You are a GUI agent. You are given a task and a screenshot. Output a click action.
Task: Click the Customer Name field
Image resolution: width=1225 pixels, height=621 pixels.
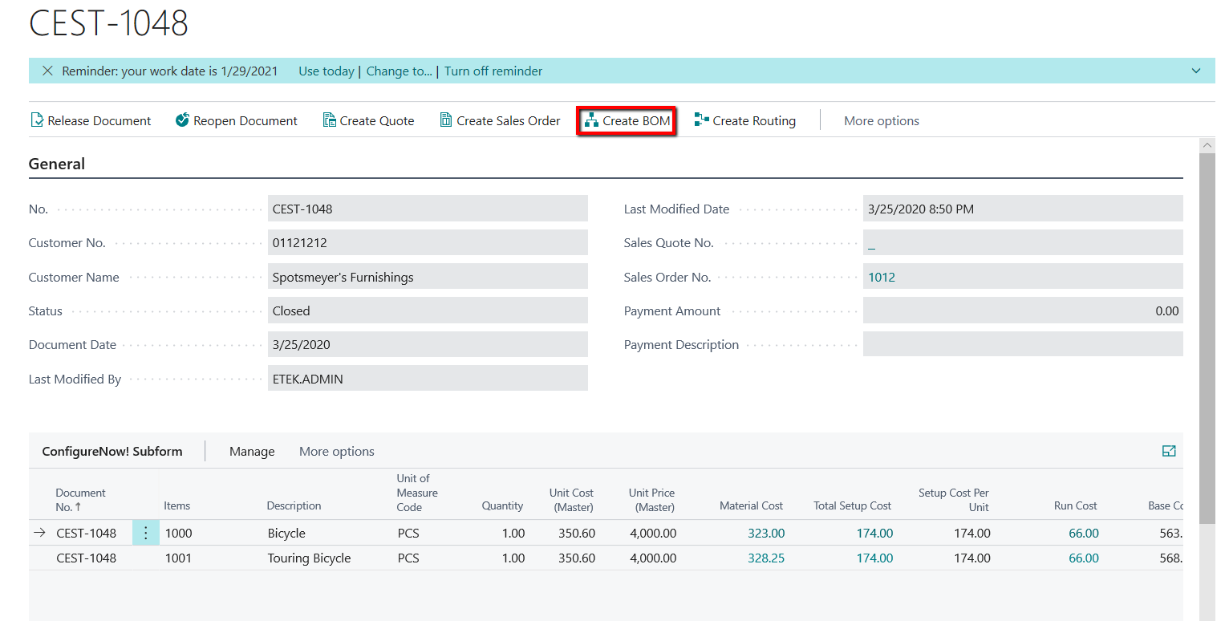[428, 277]
